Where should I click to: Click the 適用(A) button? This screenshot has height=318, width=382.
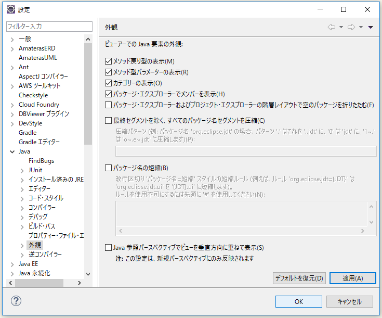tap(353, 278)
